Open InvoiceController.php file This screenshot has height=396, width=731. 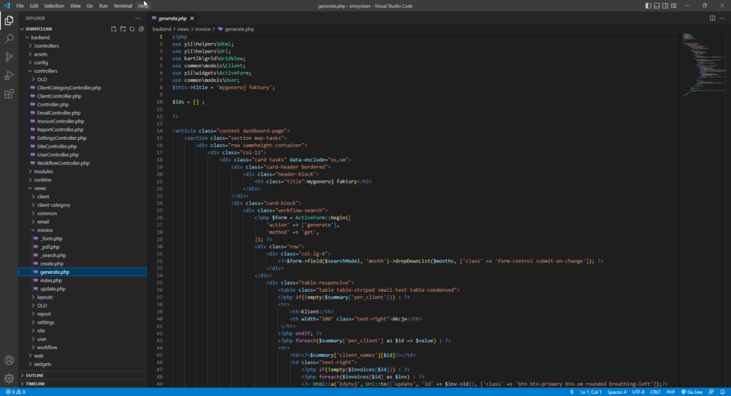pyautogui.click(x=61, y=121)
